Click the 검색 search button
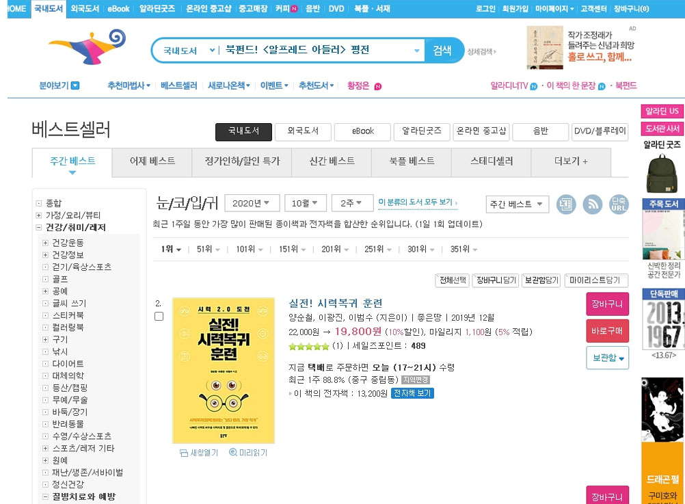The height and width of the screenshot is (504, 685). tap(442, 51)
